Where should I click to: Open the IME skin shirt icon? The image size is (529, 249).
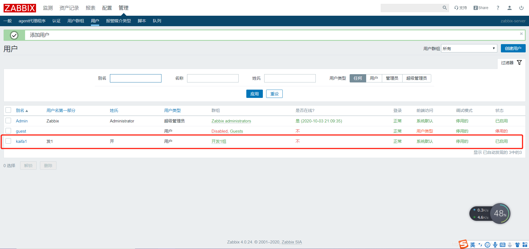pos(517,245)
